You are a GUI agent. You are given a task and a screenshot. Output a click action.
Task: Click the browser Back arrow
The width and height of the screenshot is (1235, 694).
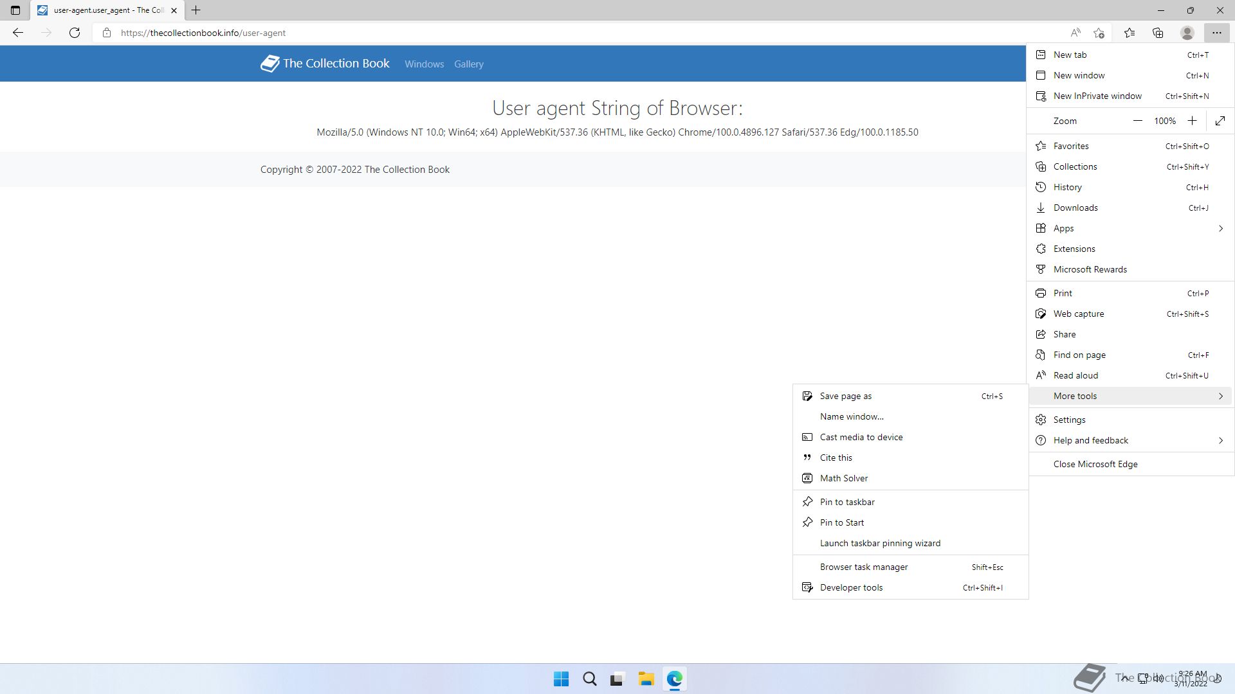tap(18, 33)
